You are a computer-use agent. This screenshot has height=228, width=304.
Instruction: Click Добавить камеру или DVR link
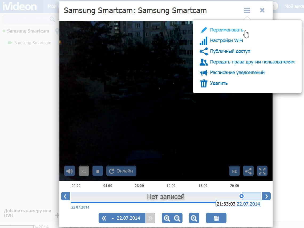(28, 213)
